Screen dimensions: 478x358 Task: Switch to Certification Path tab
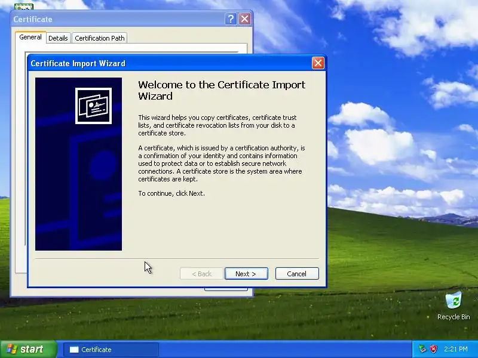point(100,38)
